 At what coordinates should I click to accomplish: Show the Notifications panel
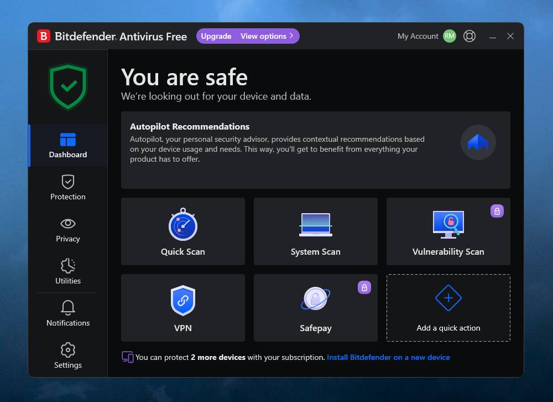[x=67, y=314]
